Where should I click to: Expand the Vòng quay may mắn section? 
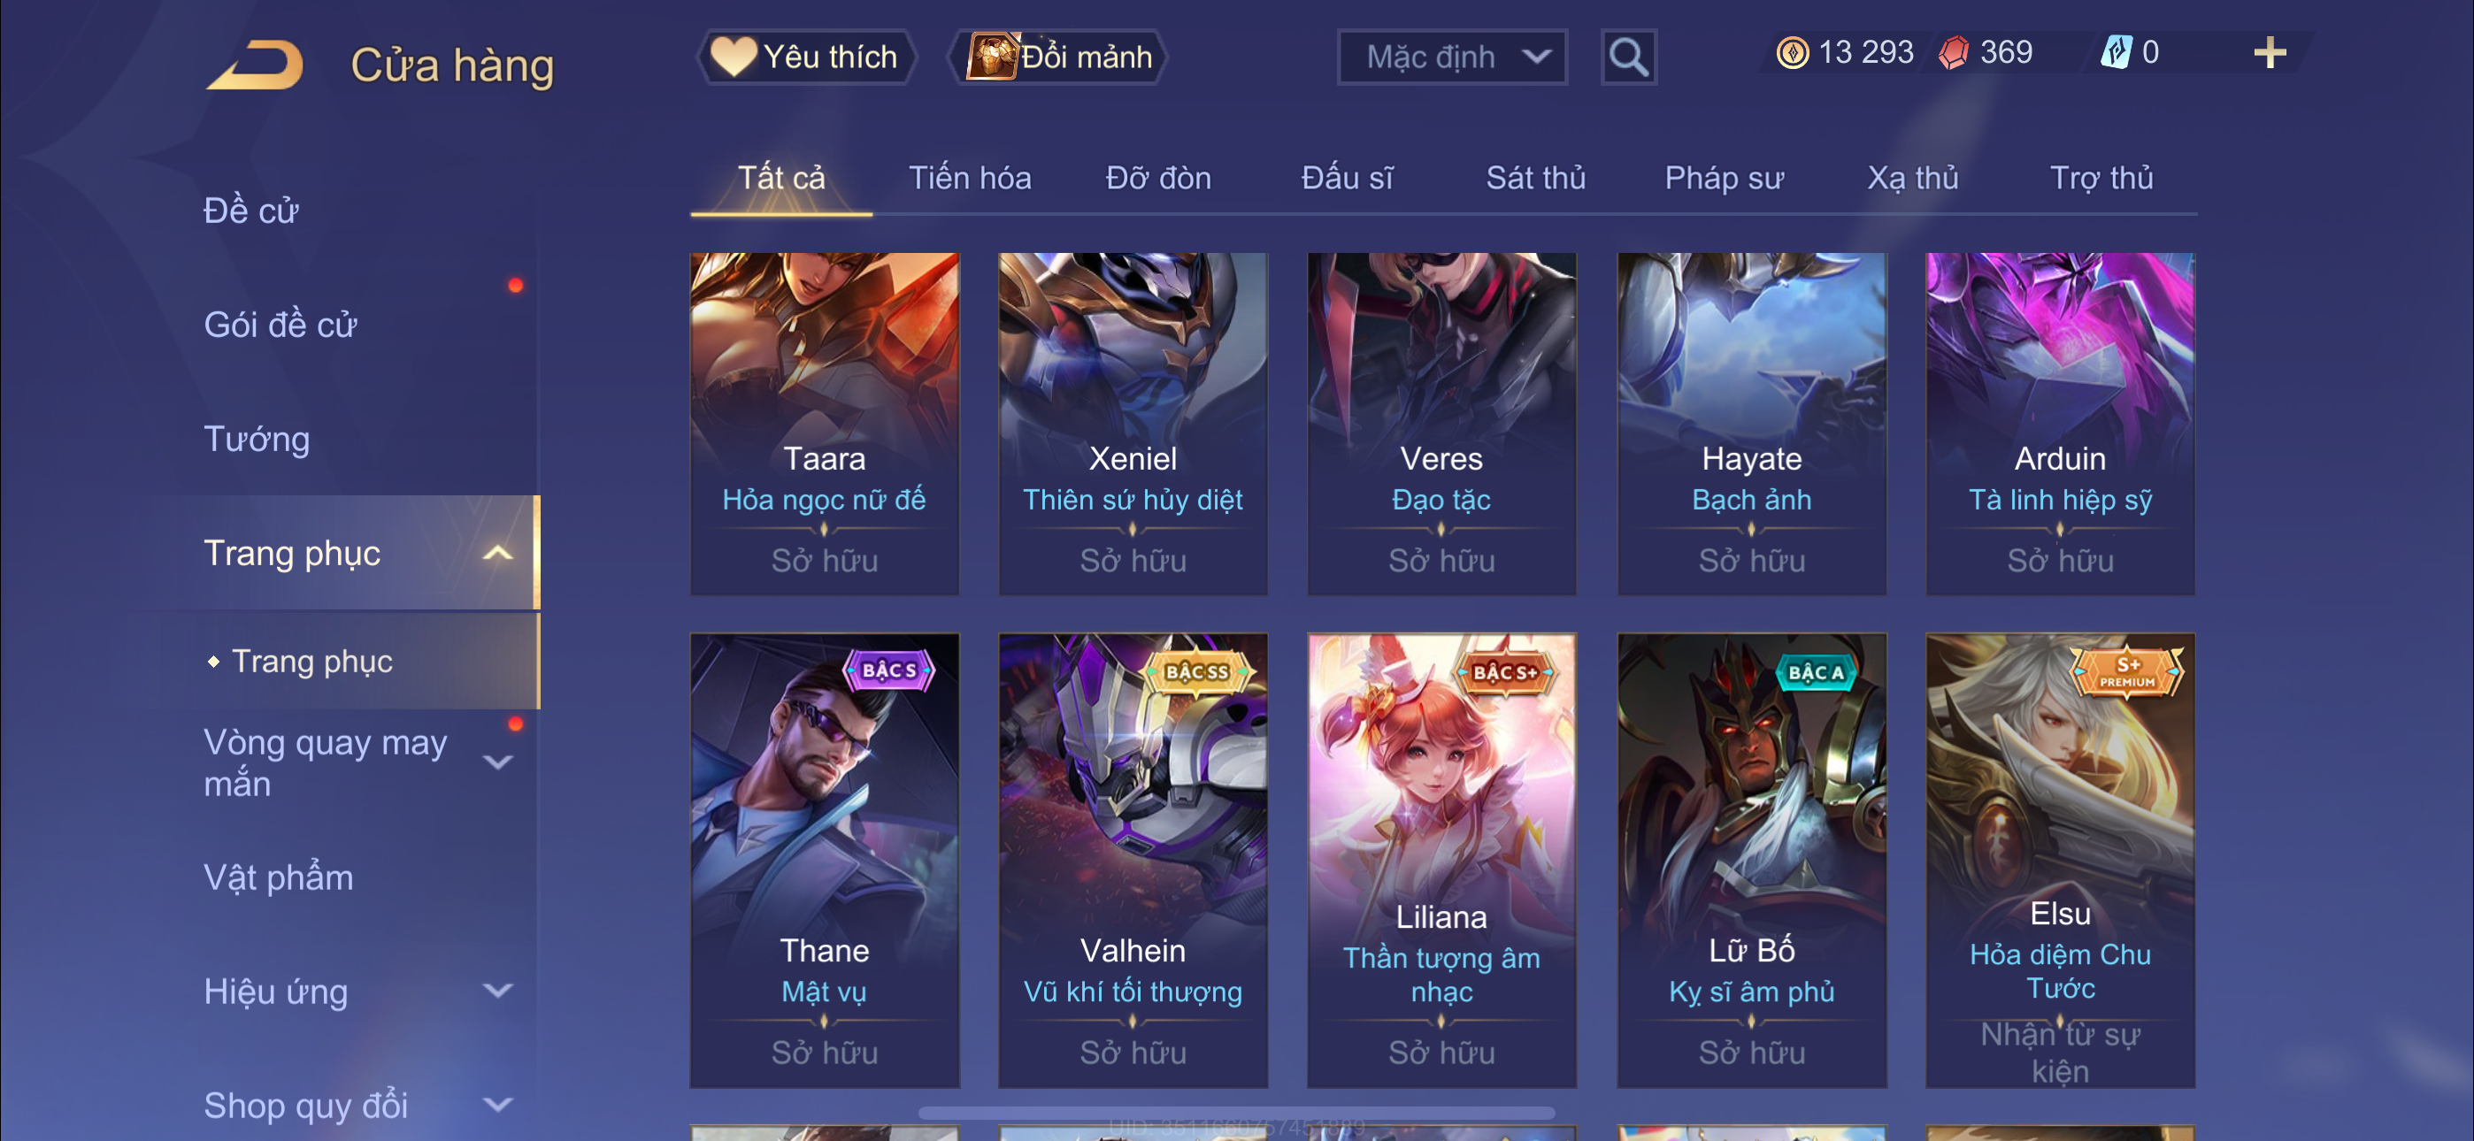[x=497, y=762]
